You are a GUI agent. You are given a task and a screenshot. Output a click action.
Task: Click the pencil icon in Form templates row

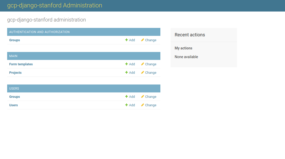[142, 64]
